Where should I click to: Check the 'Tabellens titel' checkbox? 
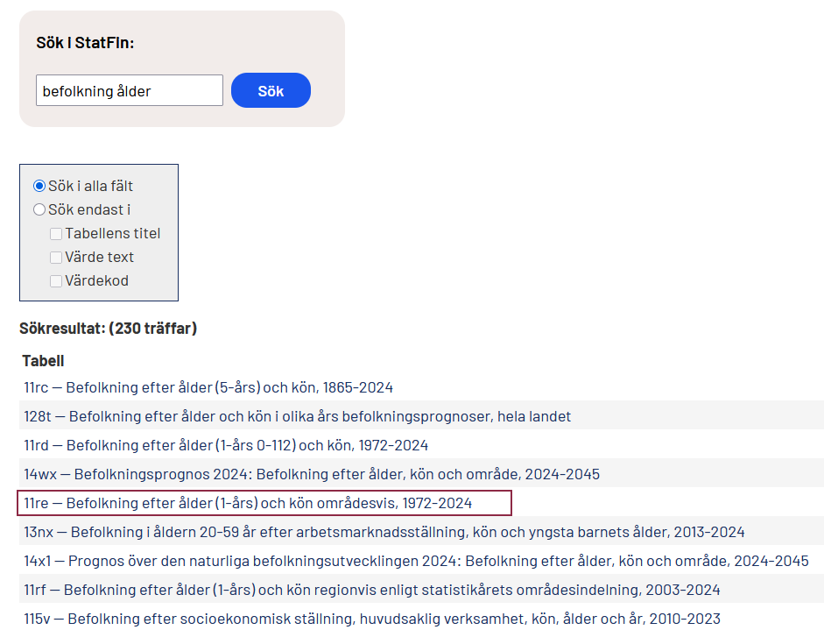56,234
